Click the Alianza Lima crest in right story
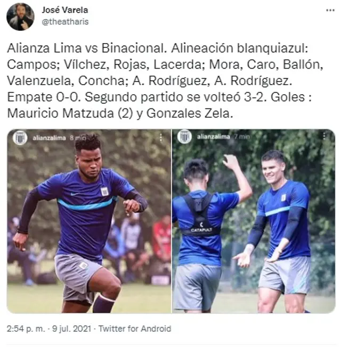341x350 pixels. tap(185, 136)
